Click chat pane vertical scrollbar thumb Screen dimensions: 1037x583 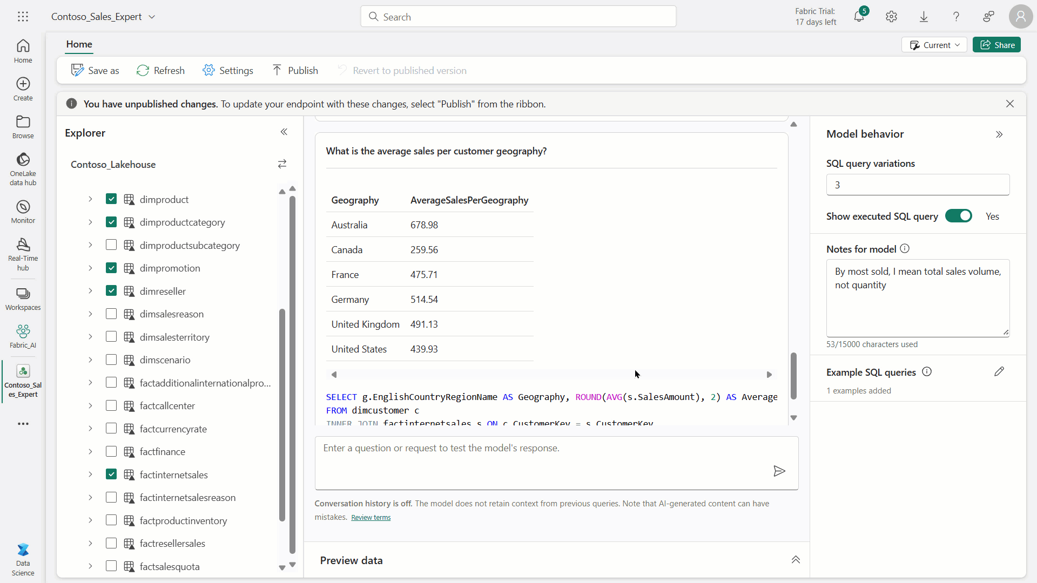tap(793, 376)
